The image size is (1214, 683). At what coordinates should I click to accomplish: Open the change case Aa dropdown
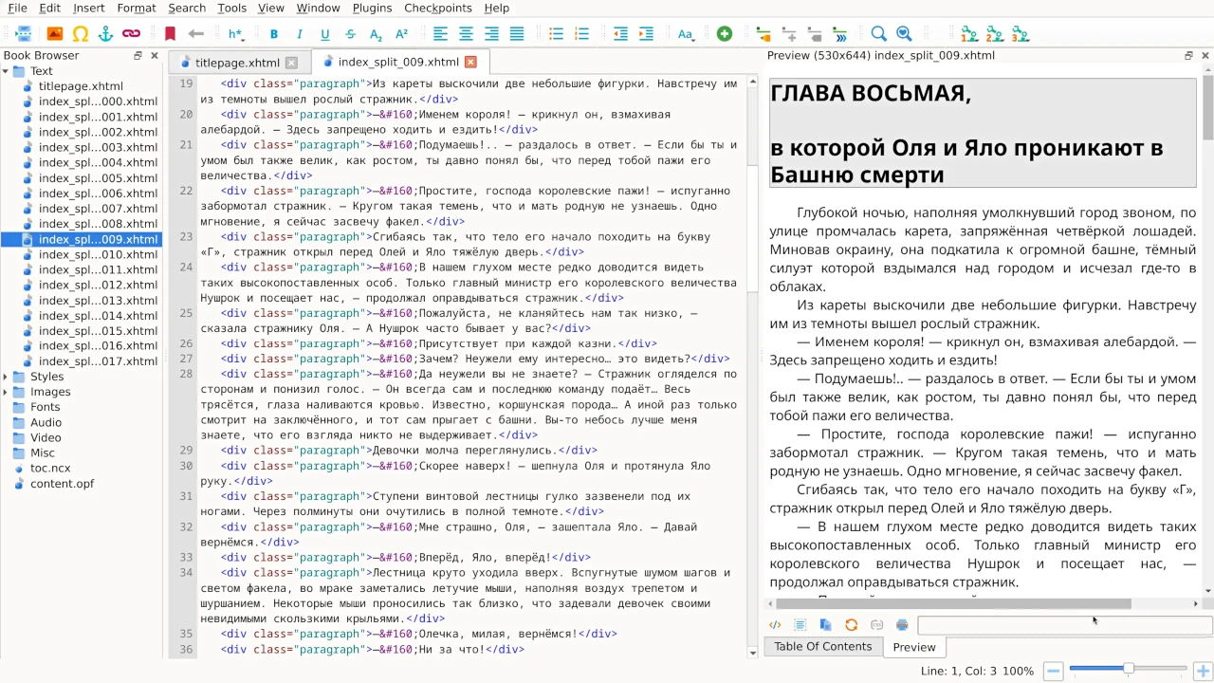(686, 34)
